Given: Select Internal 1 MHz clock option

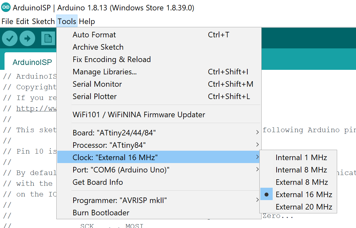Looking at the screenshot, I should [x=301, y=158].
